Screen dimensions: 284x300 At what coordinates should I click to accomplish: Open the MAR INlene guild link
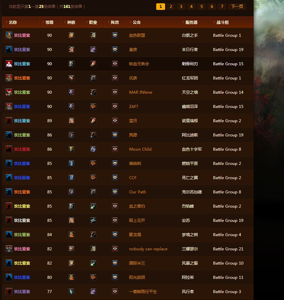(x=141, y=92)
